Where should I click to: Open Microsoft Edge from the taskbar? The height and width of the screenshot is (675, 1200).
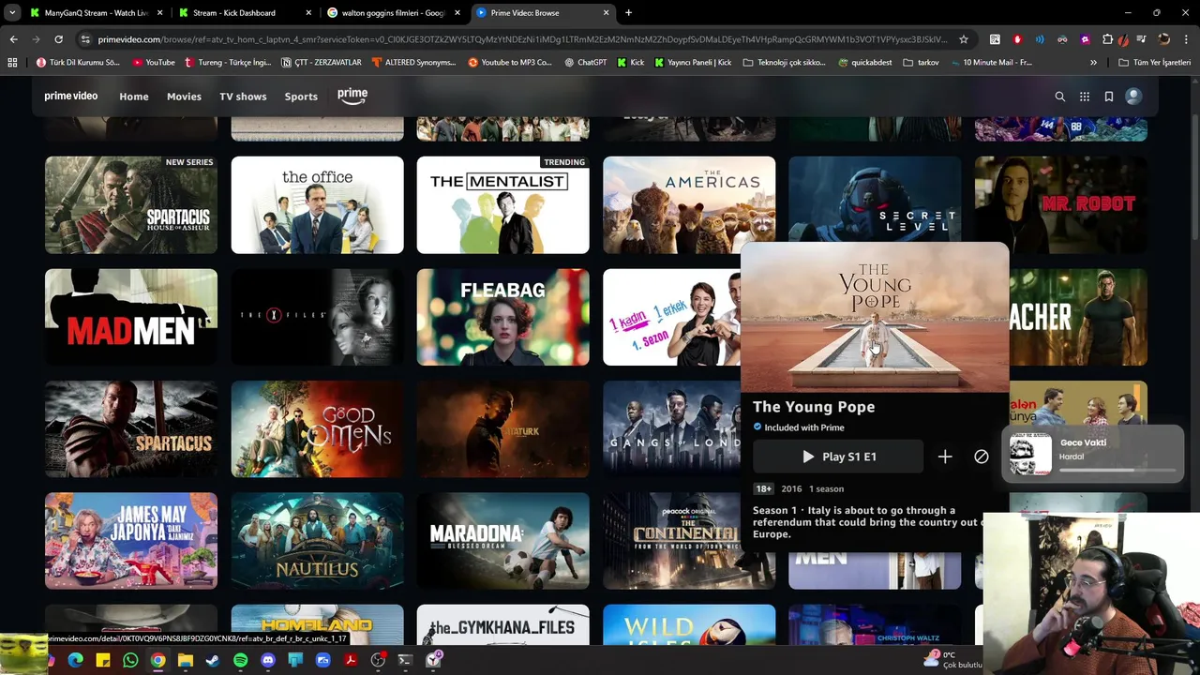pos(75,660)
